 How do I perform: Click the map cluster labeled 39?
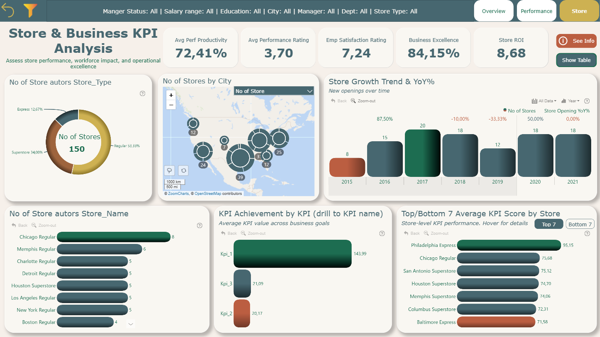(240, 157)
